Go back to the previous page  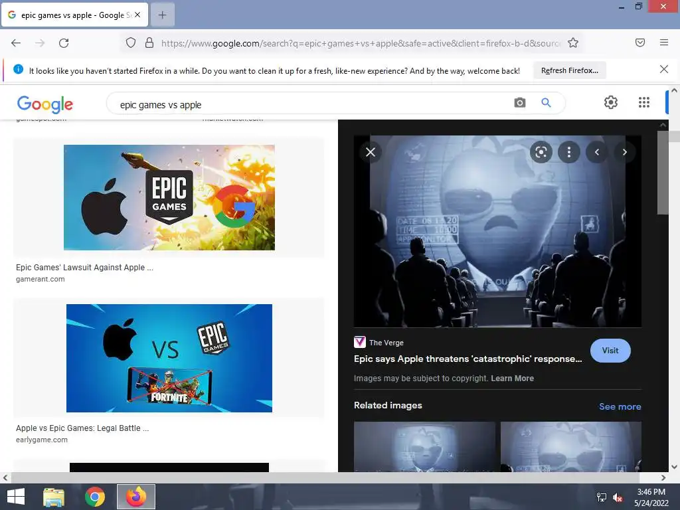16,43
